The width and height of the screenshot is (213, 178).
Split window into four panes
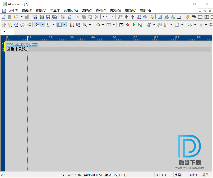pos(200,17)
